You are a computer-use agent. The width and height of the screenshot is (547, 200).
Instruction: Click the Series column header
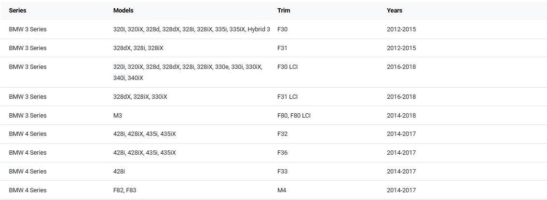[x=17, y=11]
